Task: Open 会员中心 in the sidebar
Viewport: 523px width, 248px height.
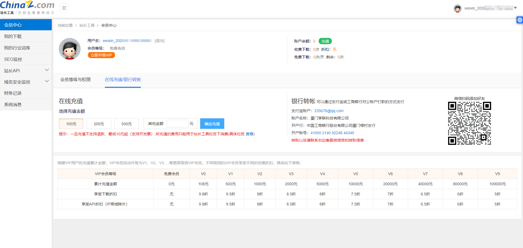Action: coord(26,25)
